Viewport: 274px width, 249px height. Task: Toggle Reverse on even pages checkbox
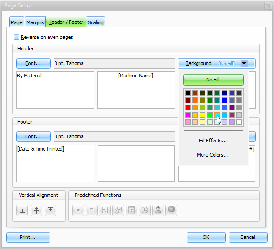[x=16, y=37]
